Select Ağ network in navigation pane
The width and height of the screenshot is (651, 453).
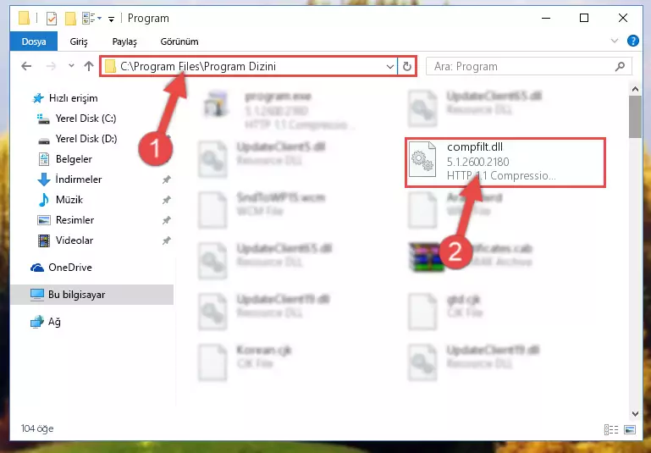click(x=46, y=322)
